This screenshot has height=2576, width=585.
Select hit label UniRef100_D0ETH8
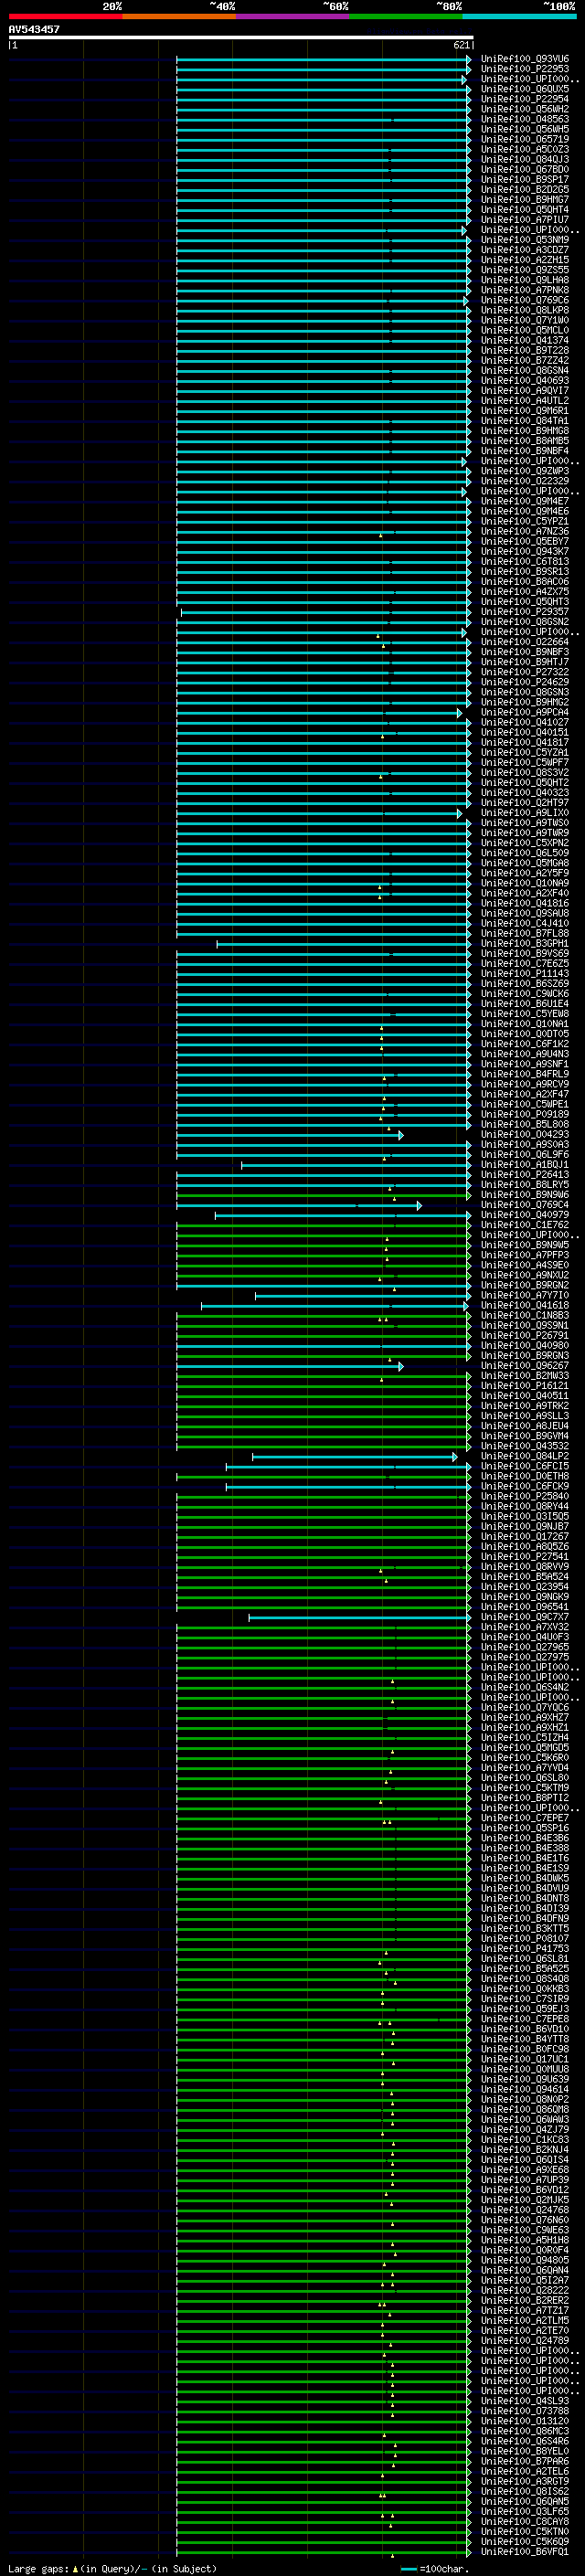tap(525, 1476)
